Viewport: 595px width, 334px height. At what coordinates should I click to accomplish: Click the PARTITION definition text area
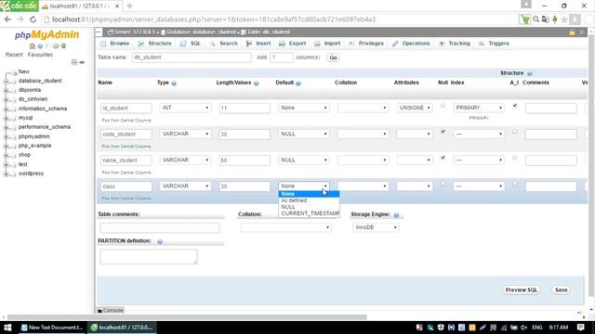149,257
